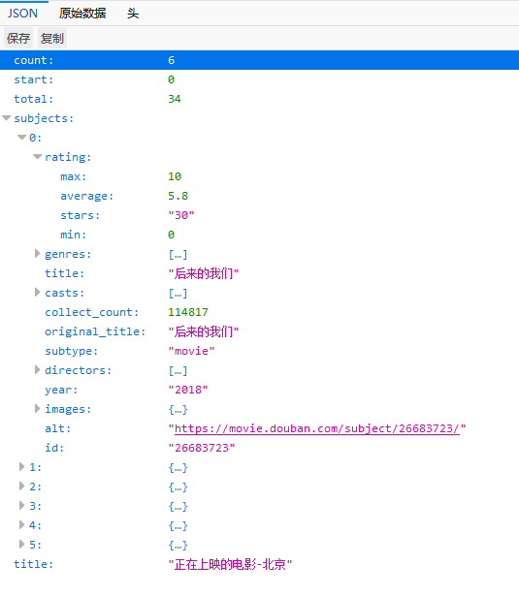519x597 pixels.
Task: Click the collapsed {...} value of item 1
Action: [178, 467]
